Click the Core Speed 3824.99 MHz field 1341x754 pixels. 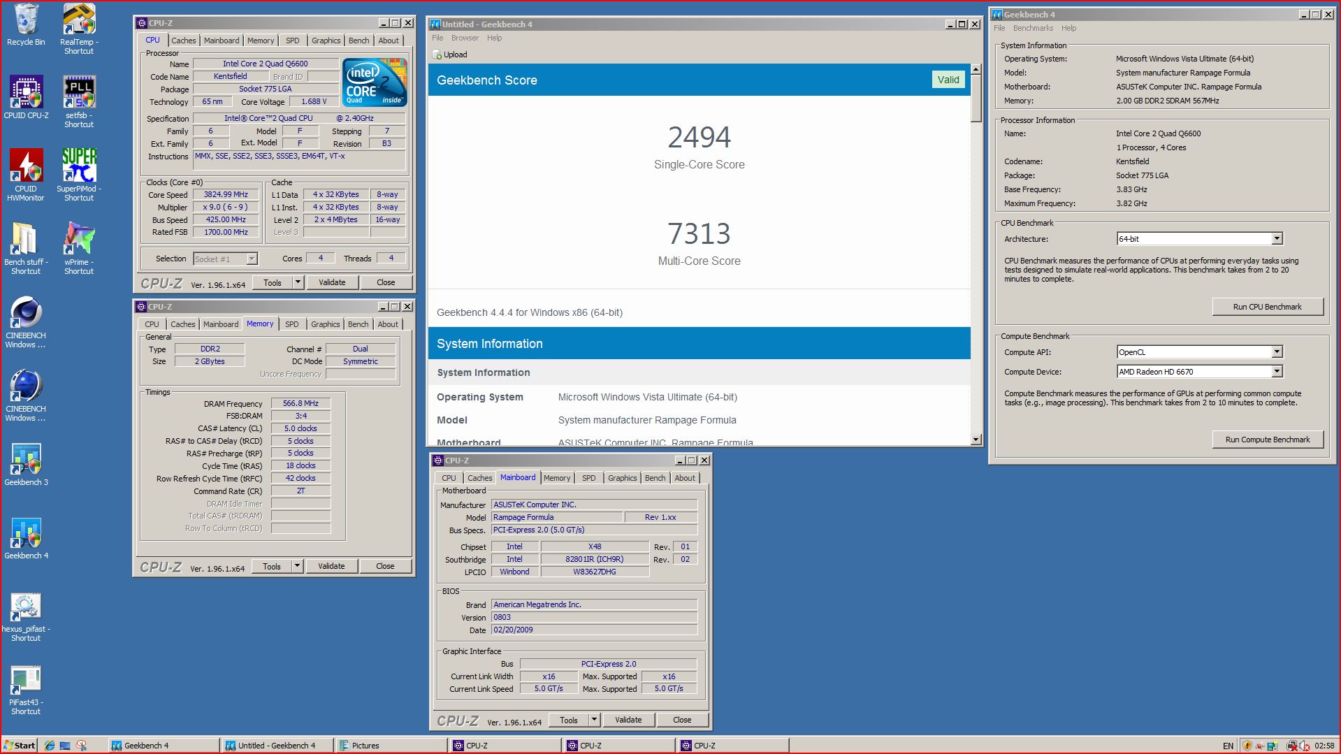click(x=226, y=195)
